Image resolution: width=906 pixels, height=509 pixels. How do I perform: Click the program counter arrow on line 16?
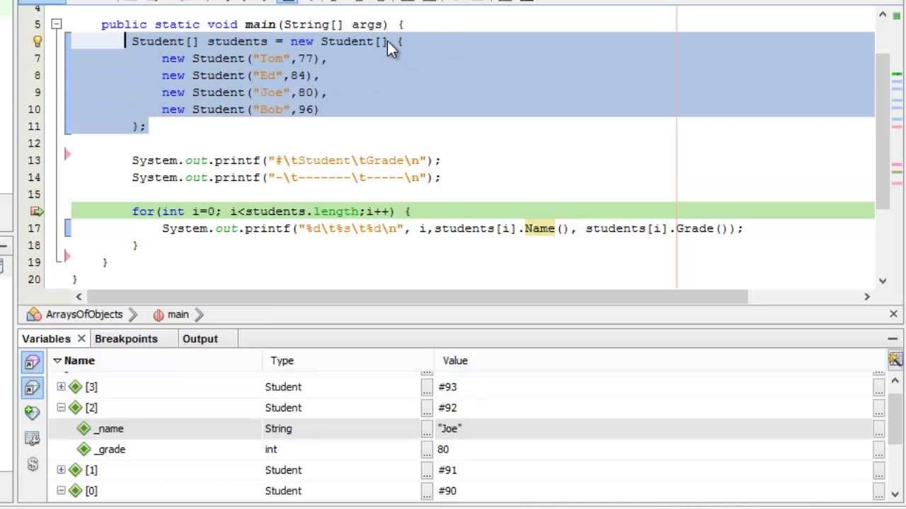(37, 211)
